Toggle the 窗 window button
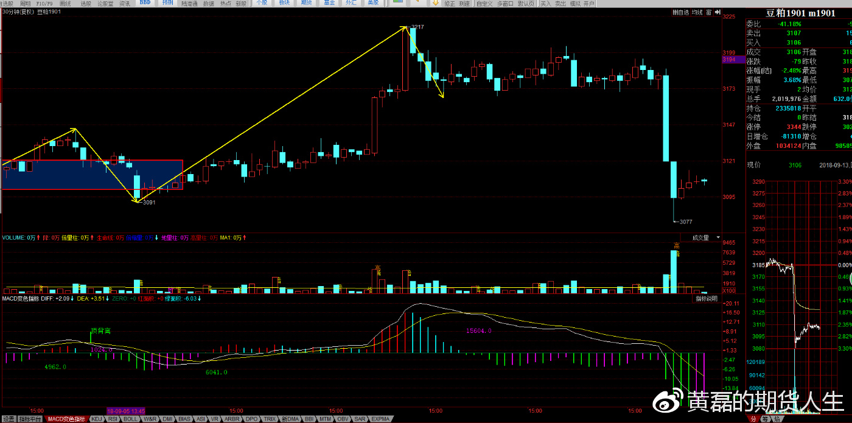The height and width of the screenshot is (423, 852). pyautogui.click(x=708, y=12)
